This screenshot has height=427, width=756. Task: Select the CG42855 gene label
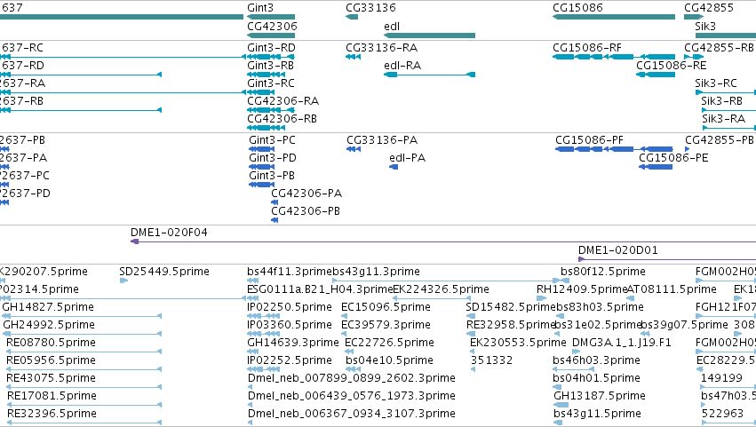coord(709,8)
